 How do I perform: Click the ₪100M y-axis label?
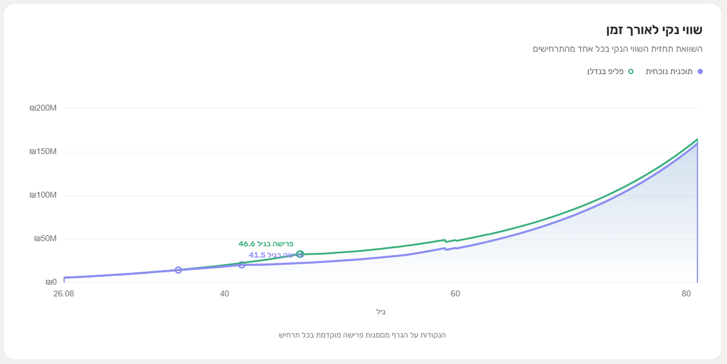click(43, 195)
